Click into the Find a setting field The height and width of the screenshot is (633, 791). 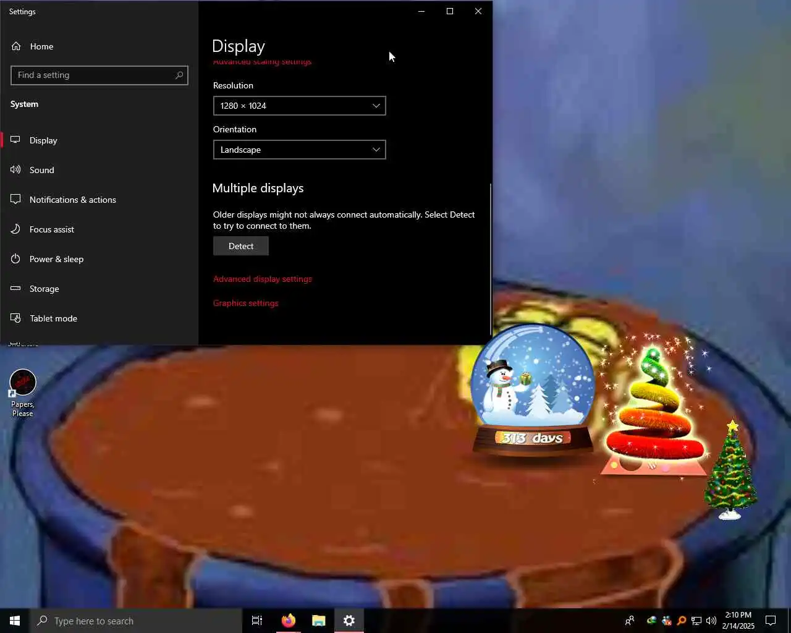click(x=99, y=75)
